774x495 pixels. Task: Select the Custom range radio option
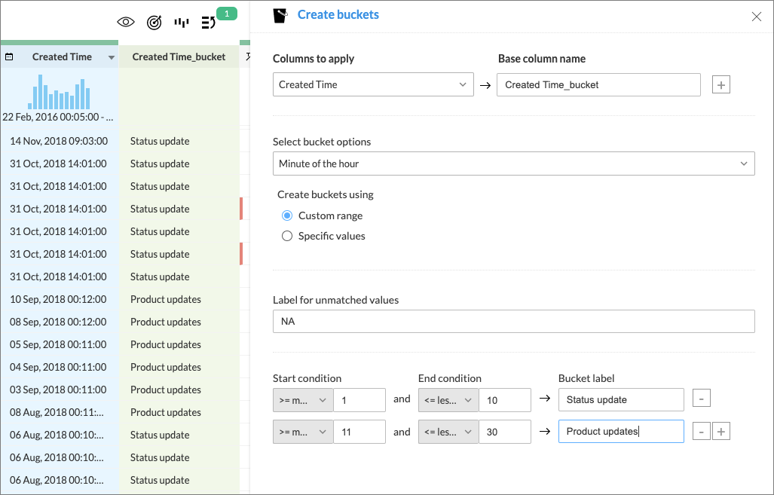(287, 215)
